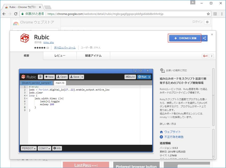Expand the Run dropdown arrow
The height and width of the screenshot is (168, 226).
149,77
